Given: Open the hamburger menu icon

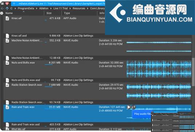Looking at the screenshot, I should [2, 4].
